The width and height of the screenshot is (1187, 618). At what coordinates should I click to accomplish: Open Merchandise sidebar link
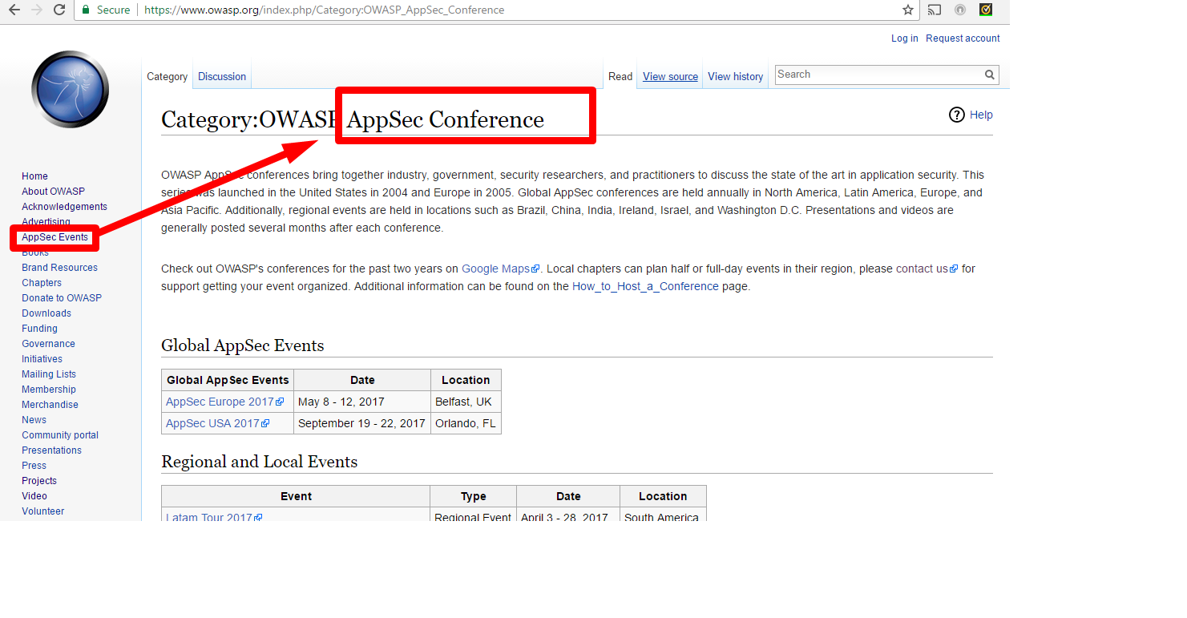pyautogui.click(x=50, y=405)
